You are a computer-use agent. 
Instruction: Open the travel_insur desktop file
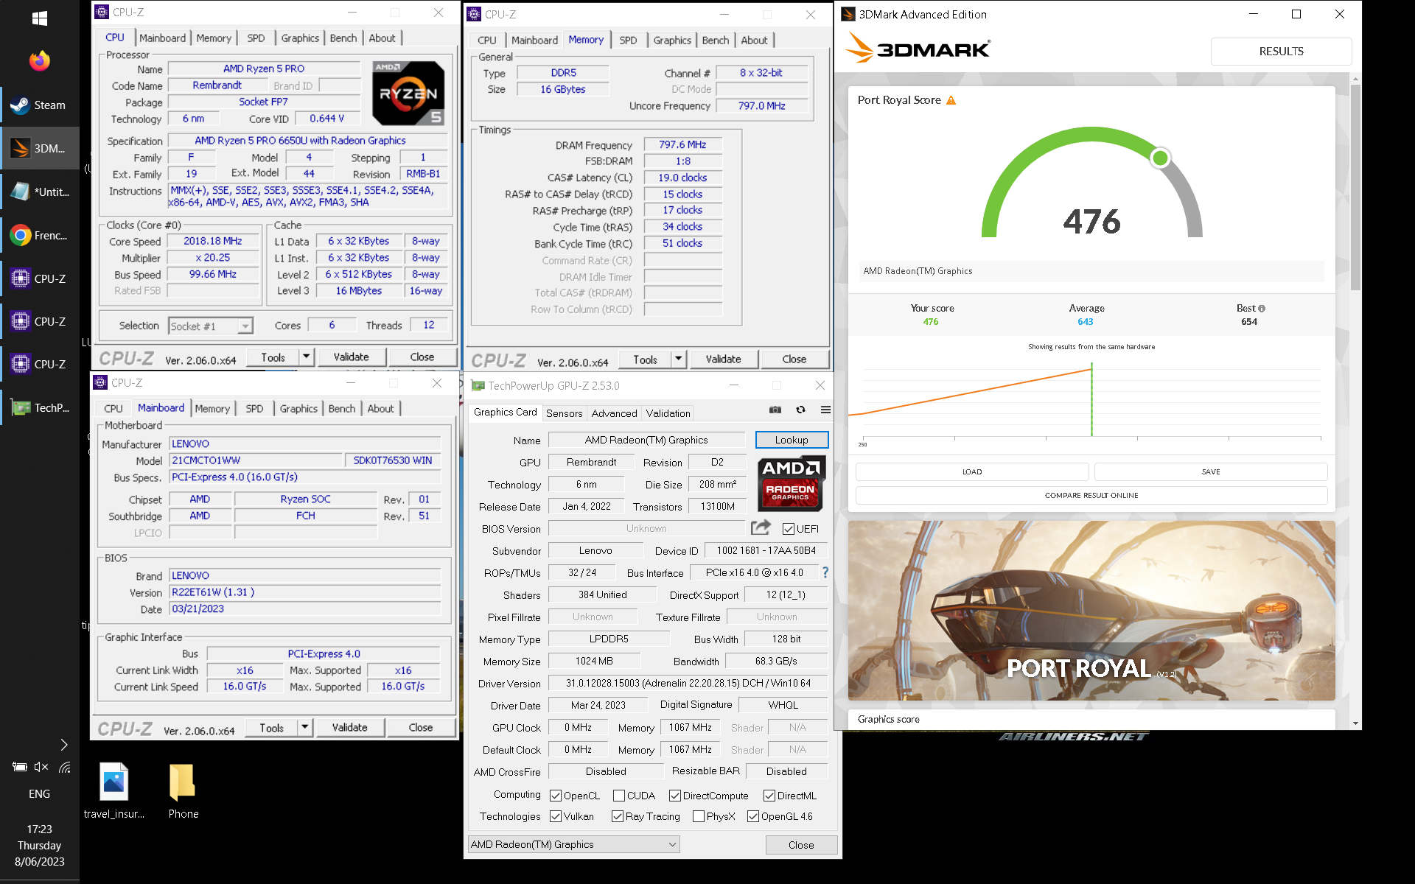113,790
